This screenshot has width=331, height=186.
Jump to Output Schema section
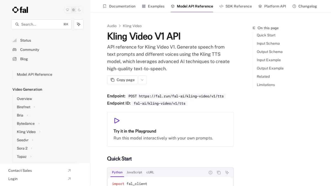[x=269, y=52]
